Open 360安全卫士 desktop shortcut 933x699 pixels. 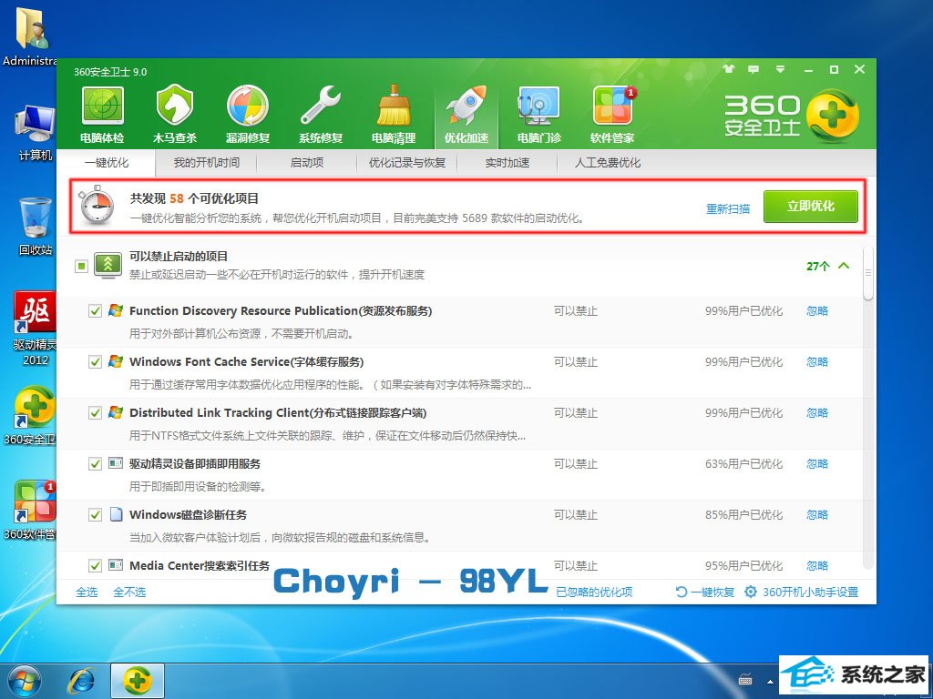[35, 416]
